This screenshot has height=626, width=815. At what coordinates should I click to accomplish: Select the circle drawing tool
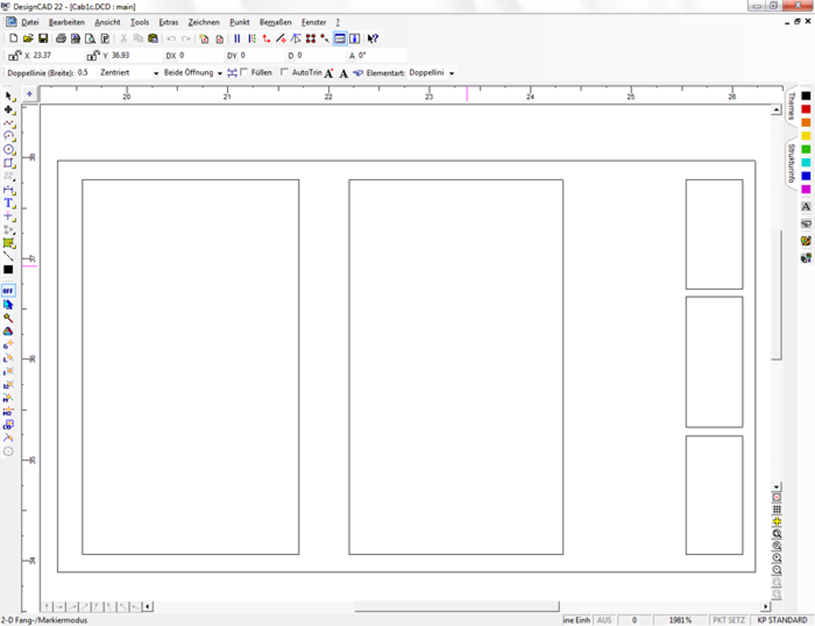pyautogui.click(x=8, y=150)
